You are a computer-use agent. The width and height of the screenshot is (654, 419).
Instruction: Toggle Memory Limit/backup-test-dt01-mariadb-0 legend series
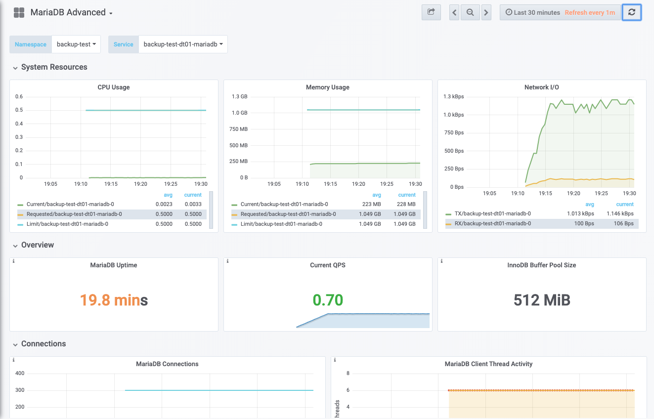coord(281,224)
